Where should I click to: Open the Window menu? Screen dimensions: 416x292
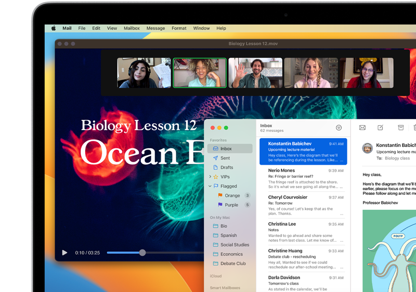click(201, 28)
